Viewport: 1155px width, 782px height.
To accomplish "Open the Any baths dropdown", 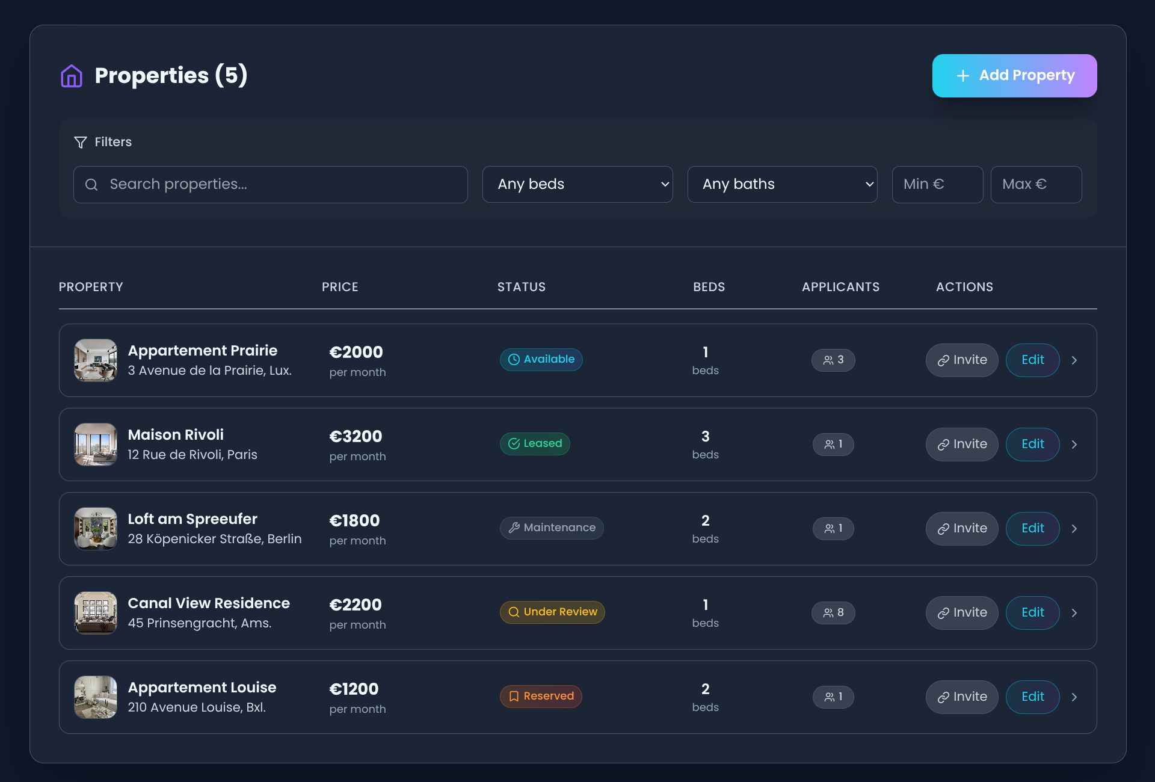I will point(782,184).
